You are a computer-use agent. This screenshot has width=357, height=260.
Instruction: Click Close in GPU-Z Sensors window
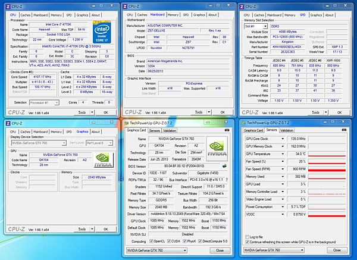tap(337, 250)
